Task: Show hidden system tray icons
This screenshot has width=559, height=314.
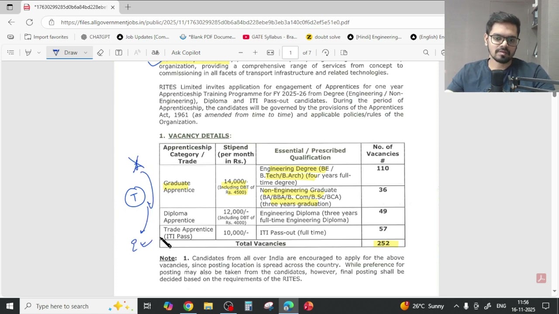Action: (456, 306)
